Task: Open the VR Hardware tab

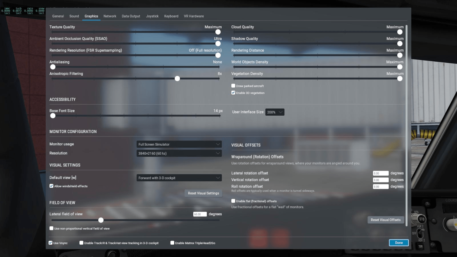Action: [194, 16]
